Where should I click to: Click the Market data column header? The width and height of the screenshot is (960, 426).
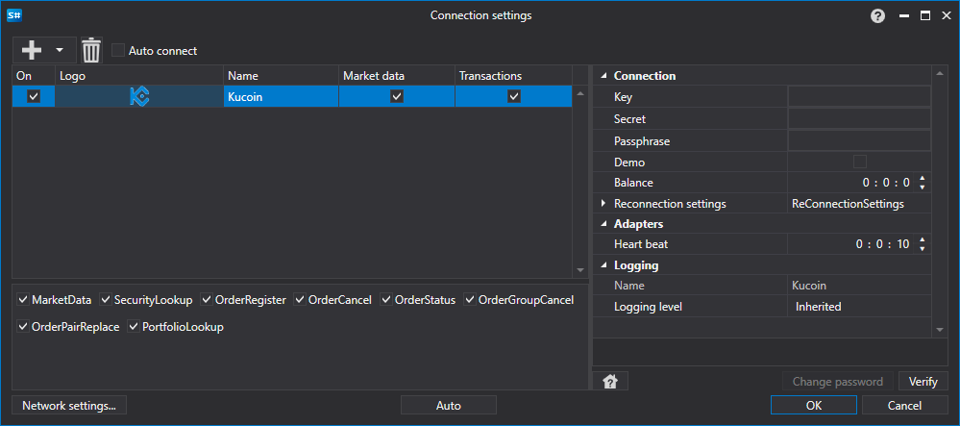397,76
